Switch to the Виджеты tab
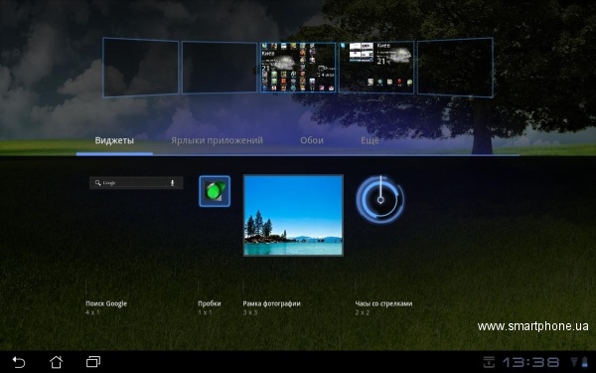The image size is (596, 373). pos(114,140)
